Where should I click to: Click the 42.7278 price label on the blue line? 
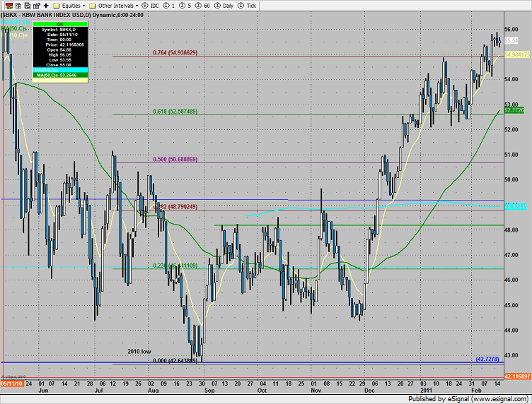pos(487,359)
